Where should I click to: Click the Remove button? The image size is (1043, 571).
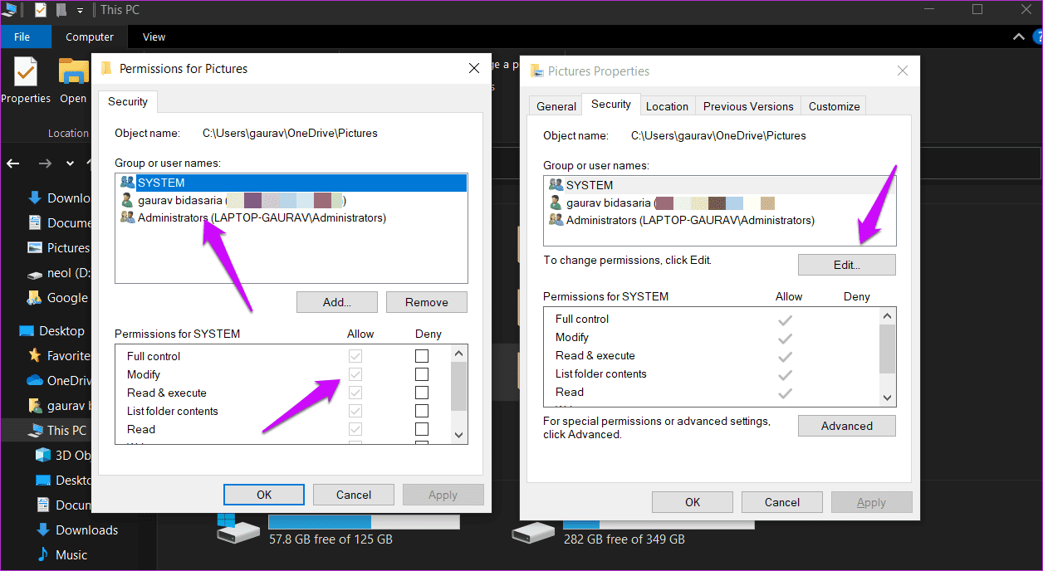427,302
